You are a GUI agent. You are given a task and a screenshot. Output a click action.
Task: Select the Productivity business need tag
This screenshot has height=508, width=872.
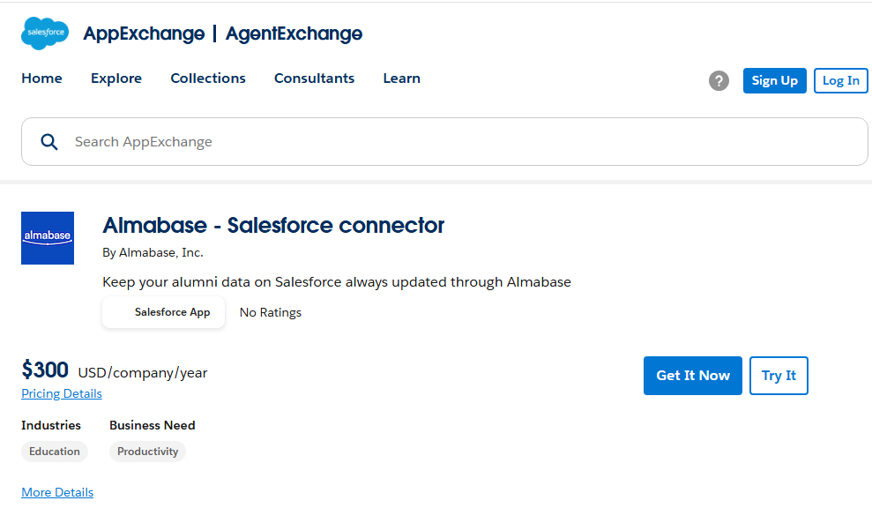pyautogui.click(x=147, y=452)
